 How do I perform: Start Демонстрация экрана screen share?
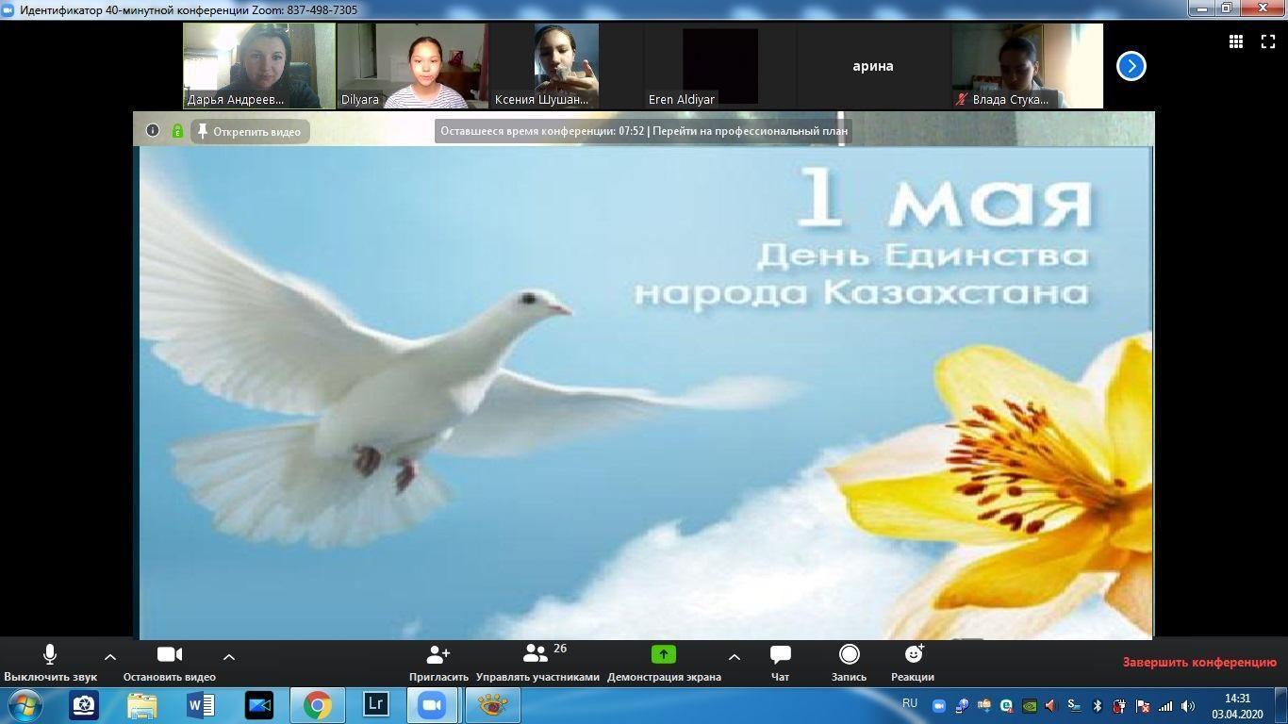tap(664, 663)
